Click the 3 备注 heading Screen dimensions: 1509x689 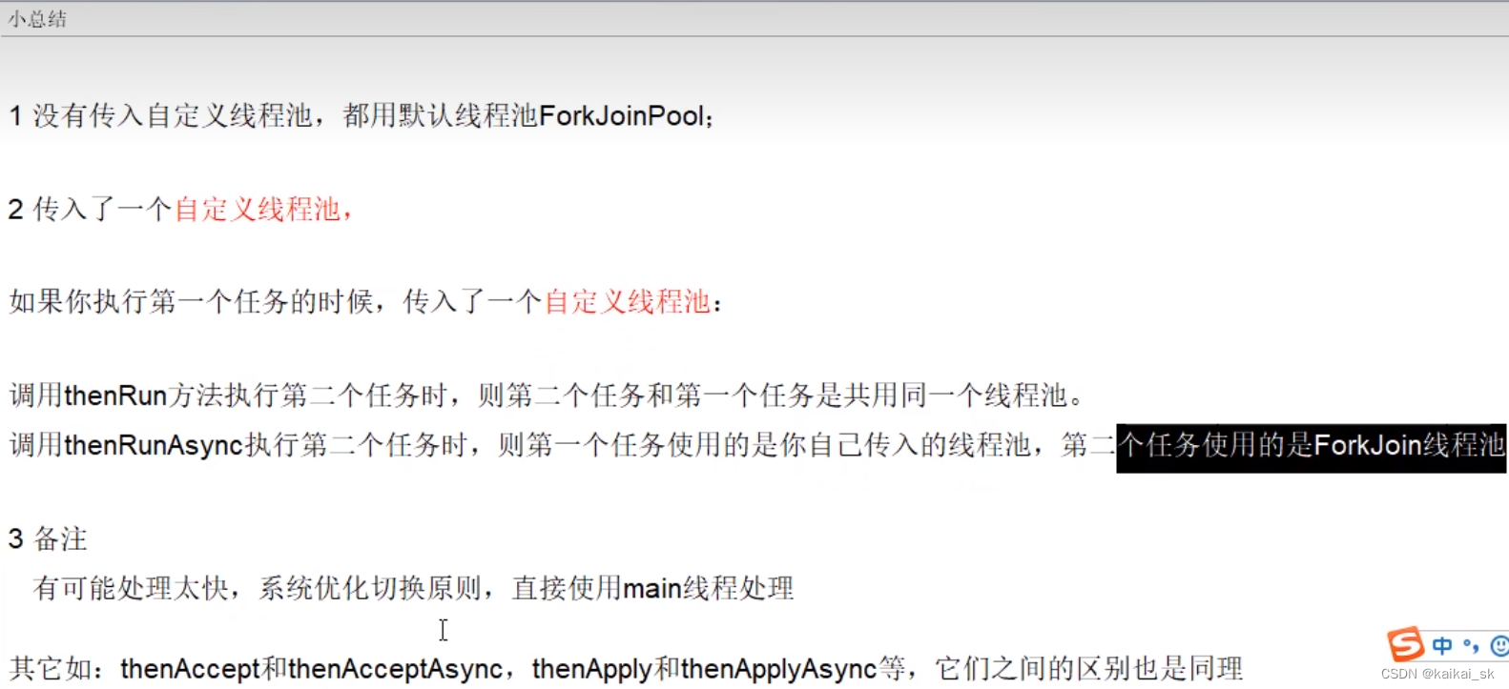(48, 538)
